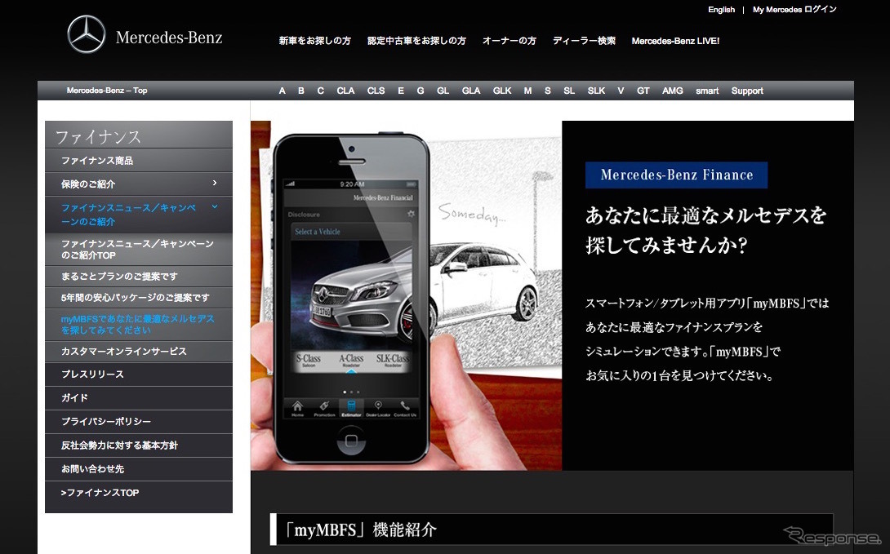Select the AMG model tab
This screenshot has height=554, width=890.
coord(673,91)
